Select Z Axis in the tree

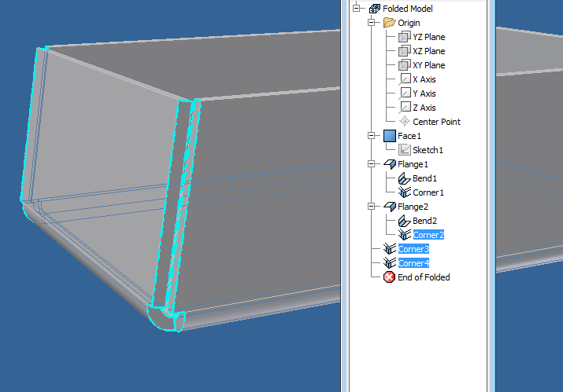pyautogui.click(x=424, y=108)
